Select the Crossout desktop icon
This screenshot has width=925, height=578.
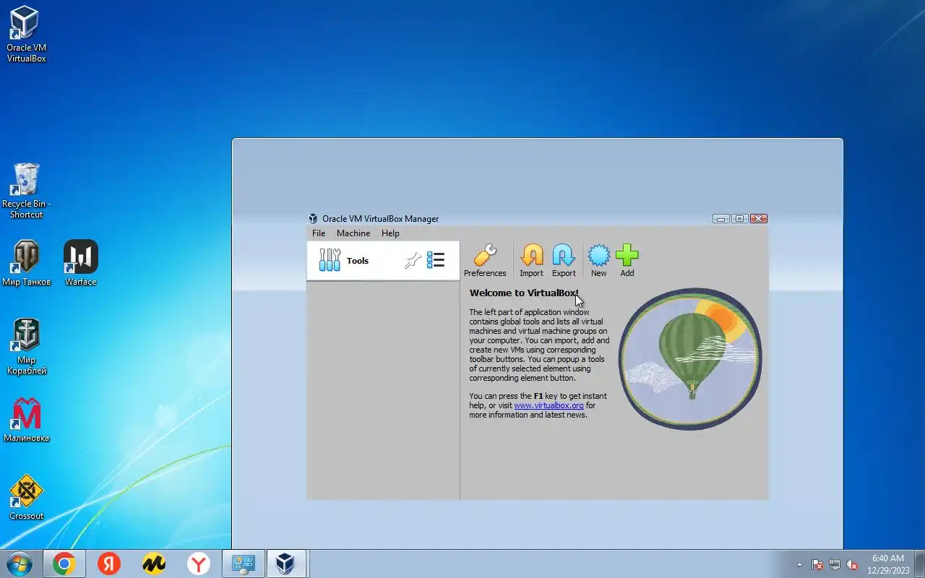[x=26, y=497]
